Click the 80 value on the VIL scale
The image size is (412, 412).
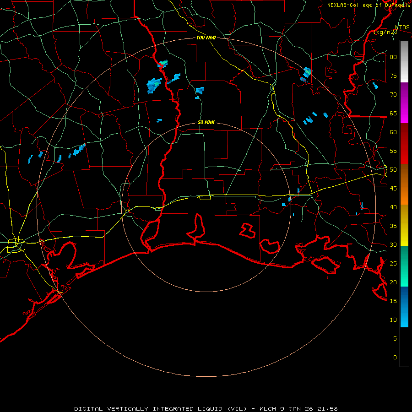pos(393,57)
